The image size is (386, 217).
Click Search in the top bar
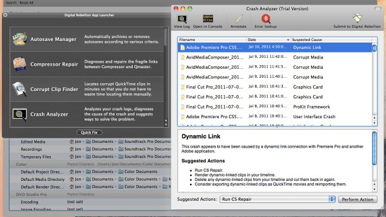11,2
